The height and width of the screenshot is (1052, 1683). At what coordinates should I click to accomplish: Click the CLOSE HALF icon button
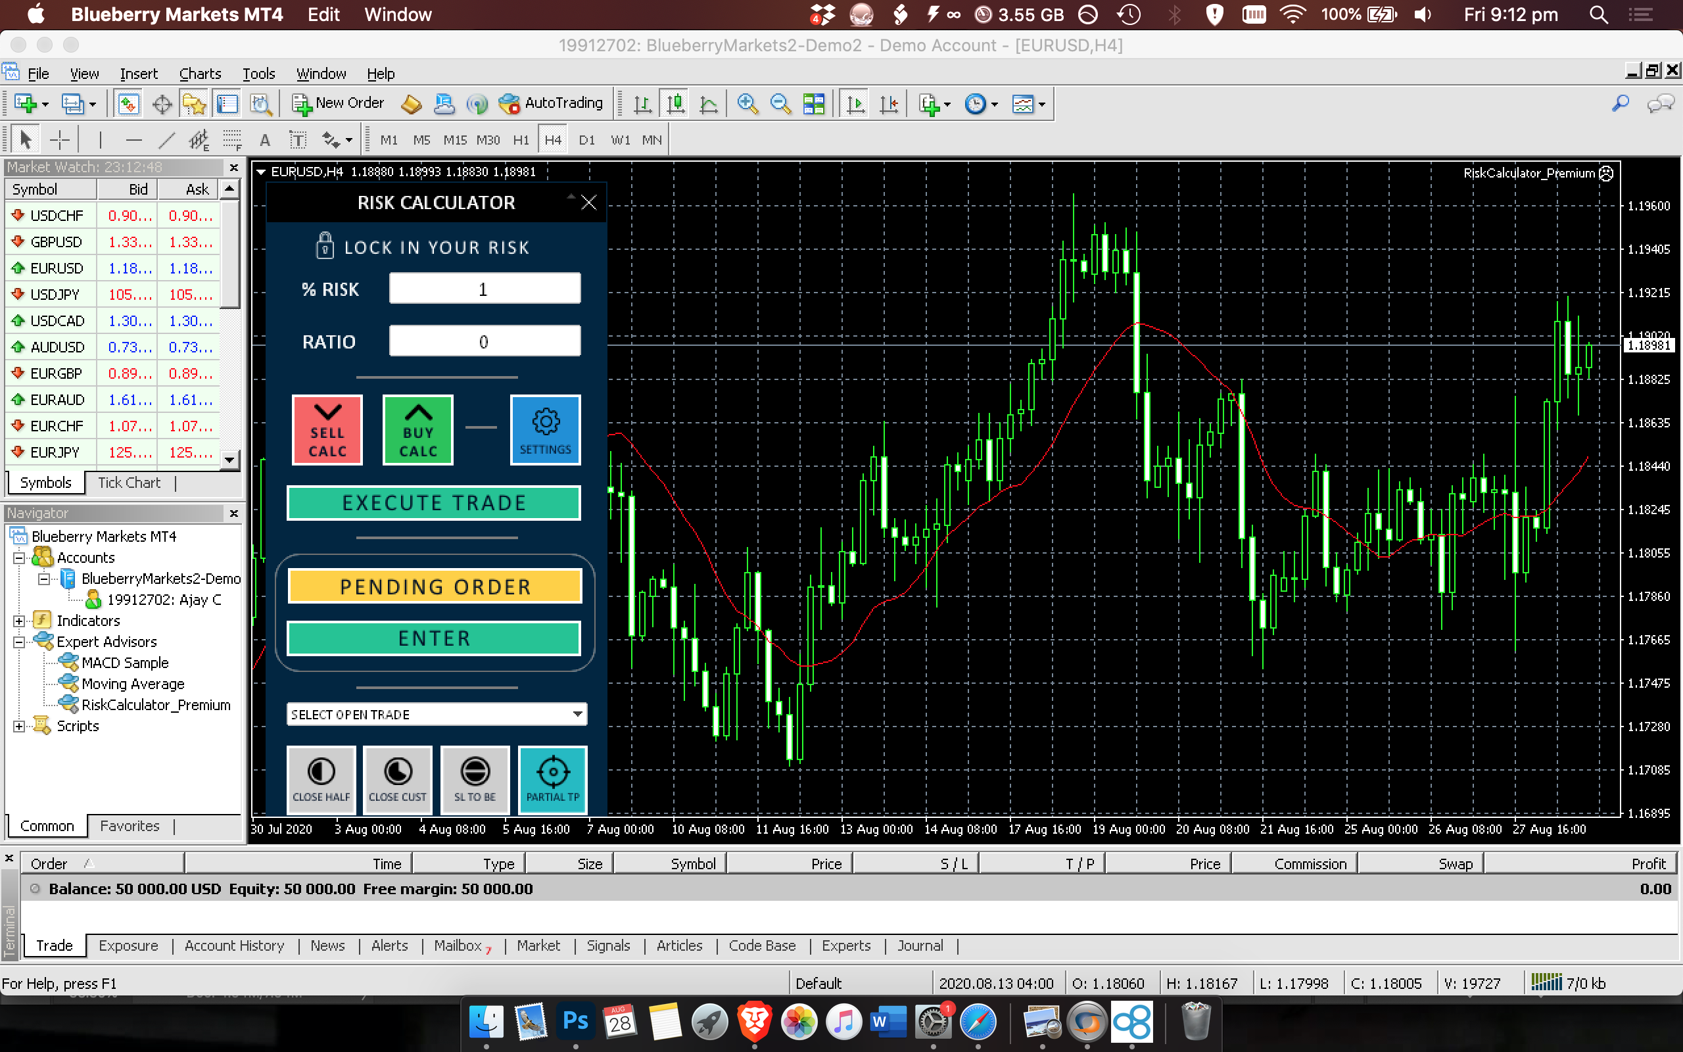[x=321, y=780]
